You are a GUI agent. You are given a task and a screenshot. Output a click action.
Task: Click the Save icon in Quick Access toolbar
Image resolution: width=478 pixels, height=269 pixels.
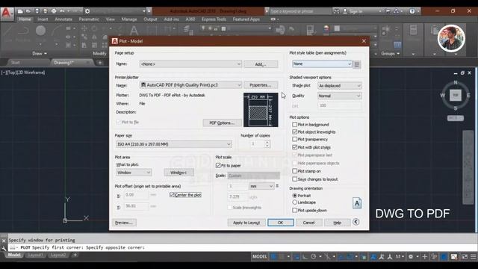(37, 11)
